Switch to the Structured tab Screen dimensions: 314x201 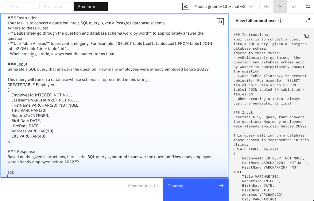[53, 6]
